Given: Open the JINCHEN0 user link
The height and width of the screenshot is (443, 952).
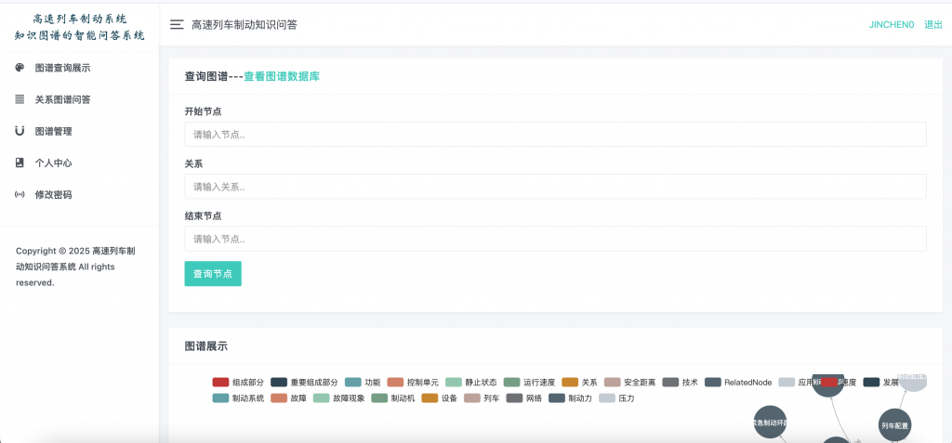Looking at the screenshot, I should (892, 25).
